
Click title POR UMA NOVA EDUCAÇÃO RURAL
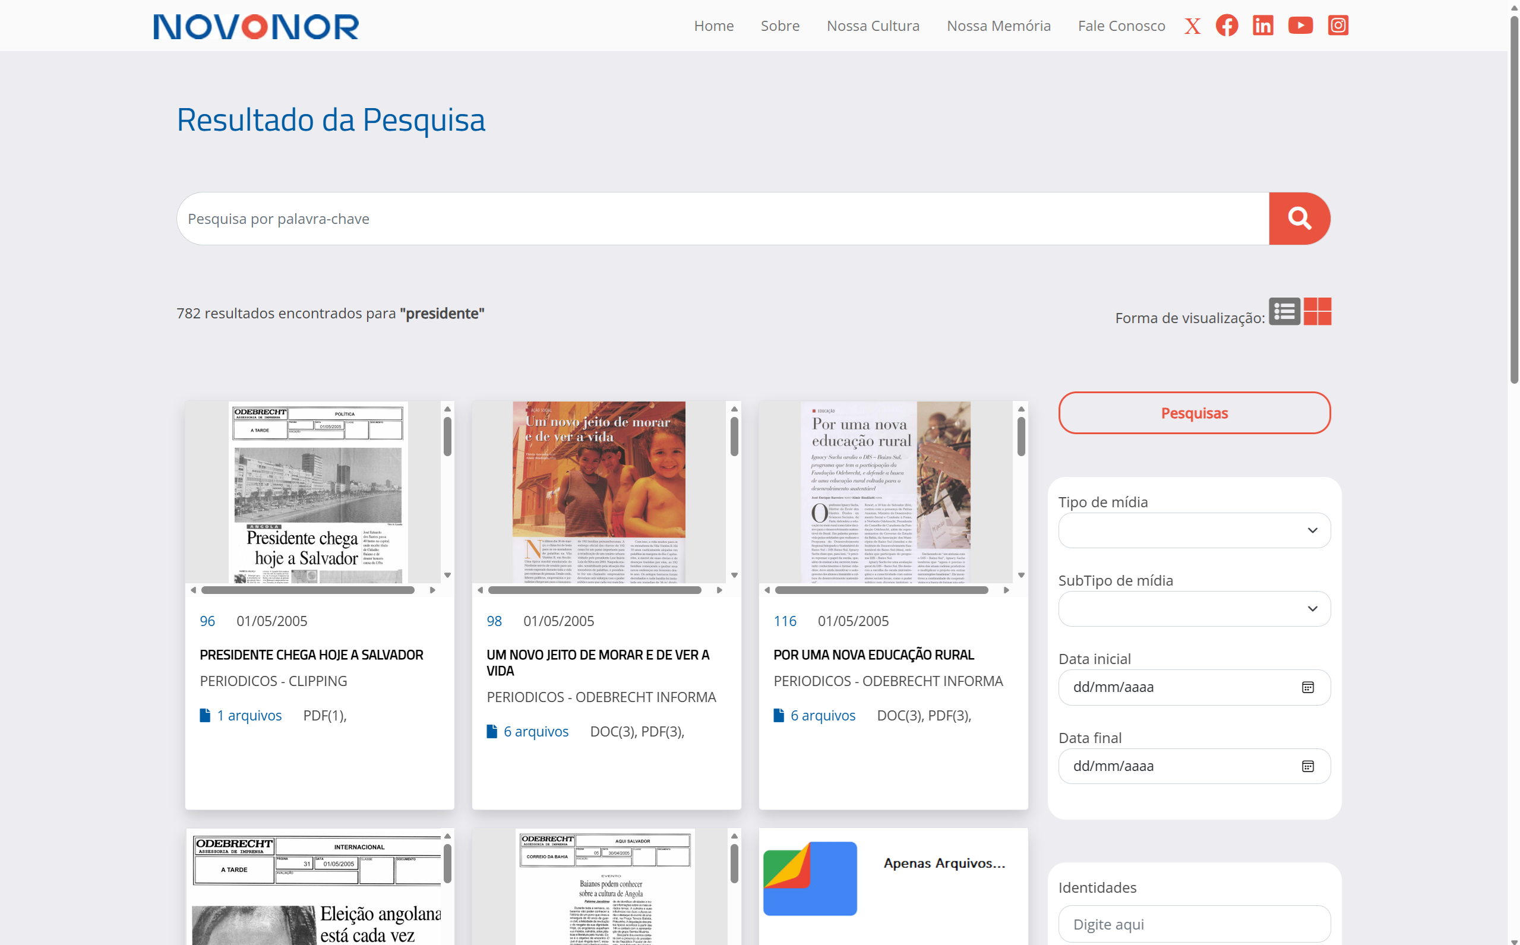pyautogui.click(x=874, y=655)
